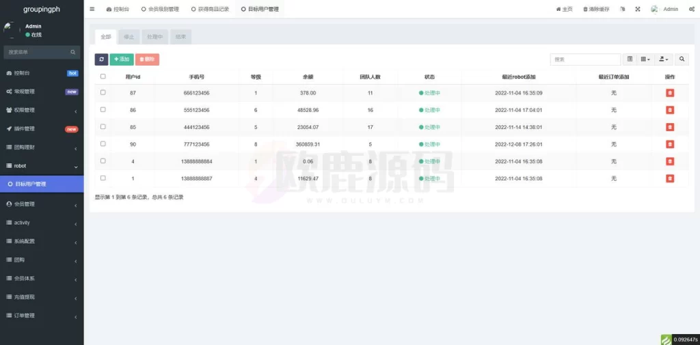Select the 处理中 filter tab
The height and width of the screenshot is (345, 700).
pyautogui.click(x=155, y=37)
